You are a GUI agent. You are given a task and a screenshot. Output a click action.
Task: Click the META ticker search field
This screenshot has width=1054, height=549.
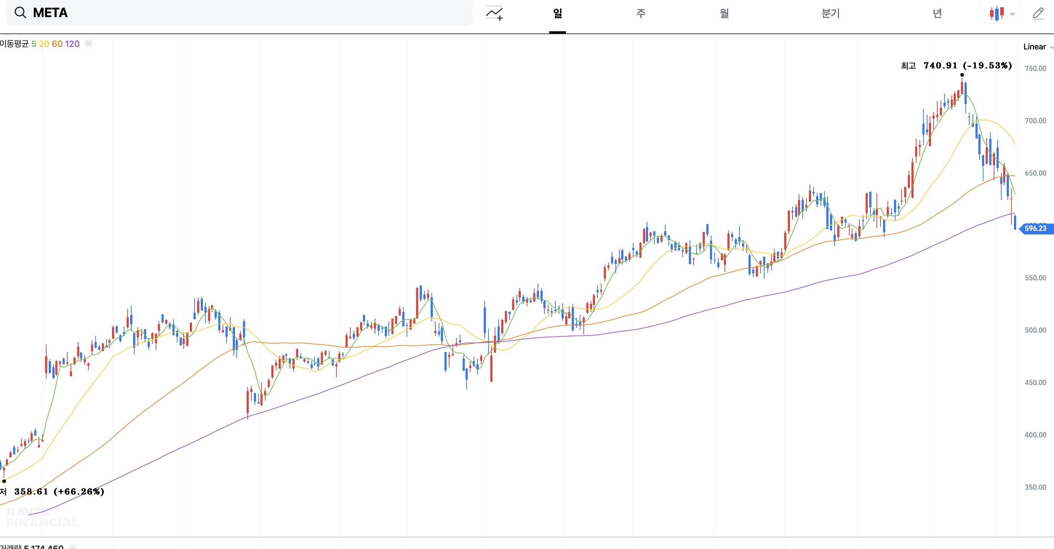tap(239, 13)
